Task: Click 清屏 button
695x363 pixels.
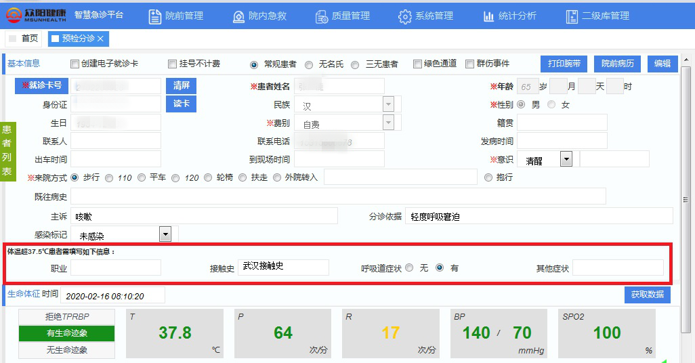Action: pyautogui.click(x=182, y=85)
